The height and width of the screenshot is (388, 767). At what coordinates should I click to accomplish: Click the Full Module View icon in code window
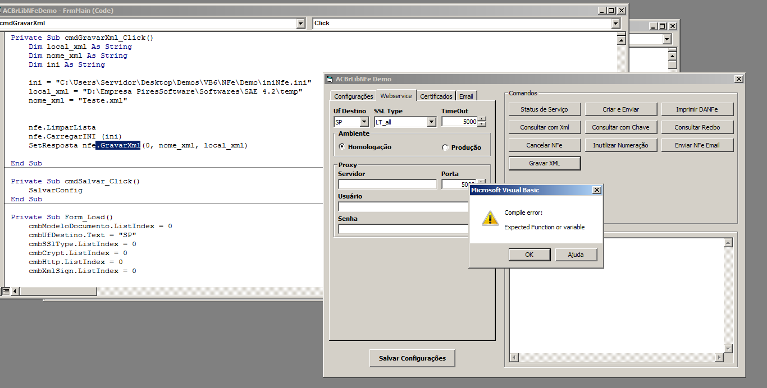[6, 291]
